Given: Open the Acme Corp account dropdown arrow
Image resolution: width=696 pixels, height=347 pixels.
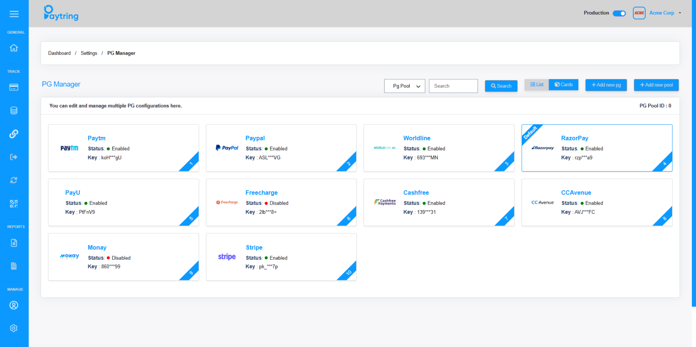Looking at the screenshot, I should tap(680, 13).
